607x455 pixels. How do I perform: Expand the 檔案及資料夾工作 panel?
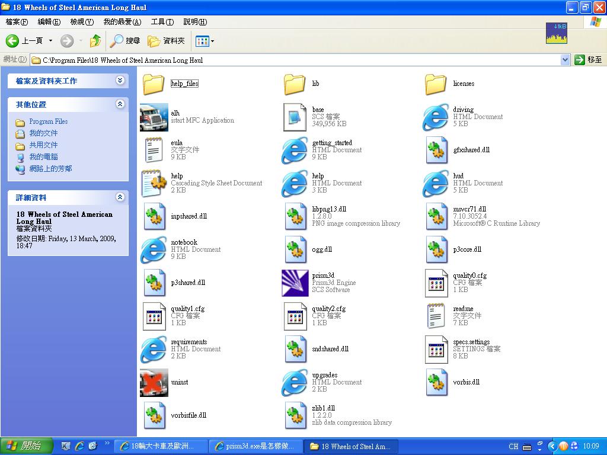point(120,81)
